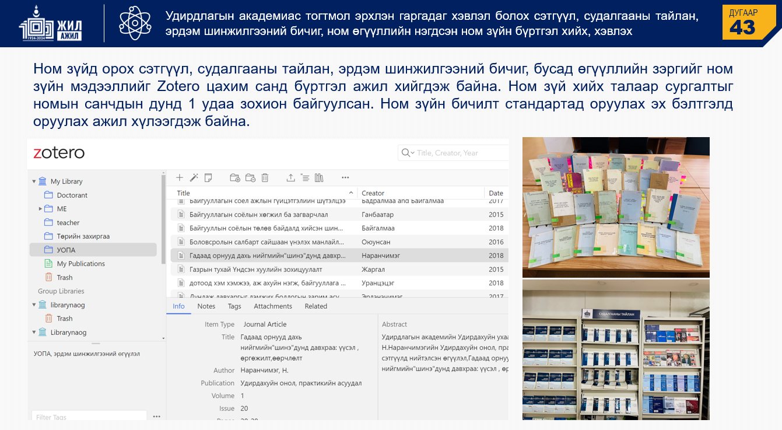Screen dimensions: 782x430
Task: Click the export upload-arrow toolbar icon
Action: click(290, 177)
